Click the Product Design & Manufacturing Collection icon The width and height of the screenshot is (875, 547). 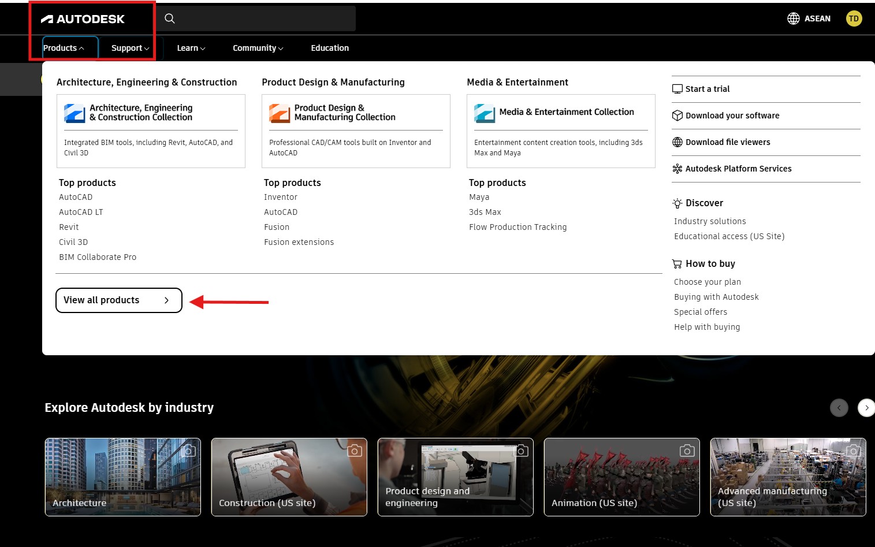[x=280, y=113]
